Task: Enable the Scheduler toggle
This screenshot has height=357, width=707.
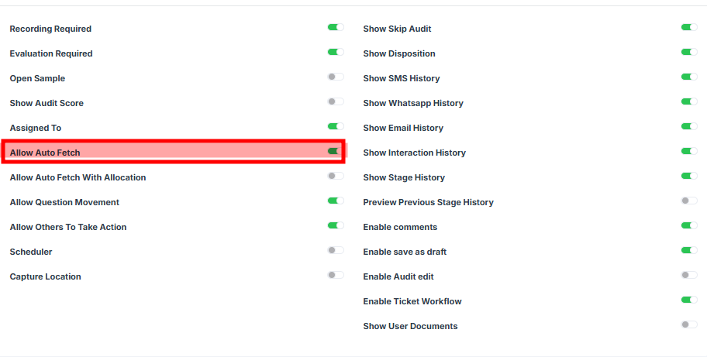Action: (x=335, y=250)
